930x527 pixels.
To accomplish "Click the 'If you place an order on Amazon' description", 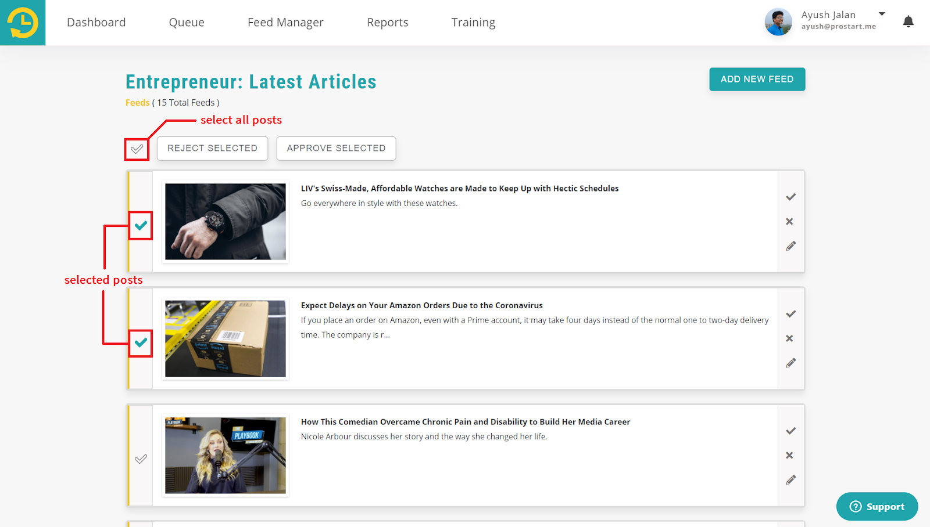I will click(x=535, y=327).
